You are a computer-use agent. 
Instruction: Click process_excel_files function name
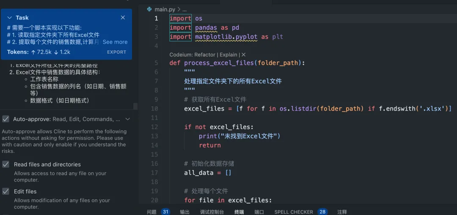[219, 63]
